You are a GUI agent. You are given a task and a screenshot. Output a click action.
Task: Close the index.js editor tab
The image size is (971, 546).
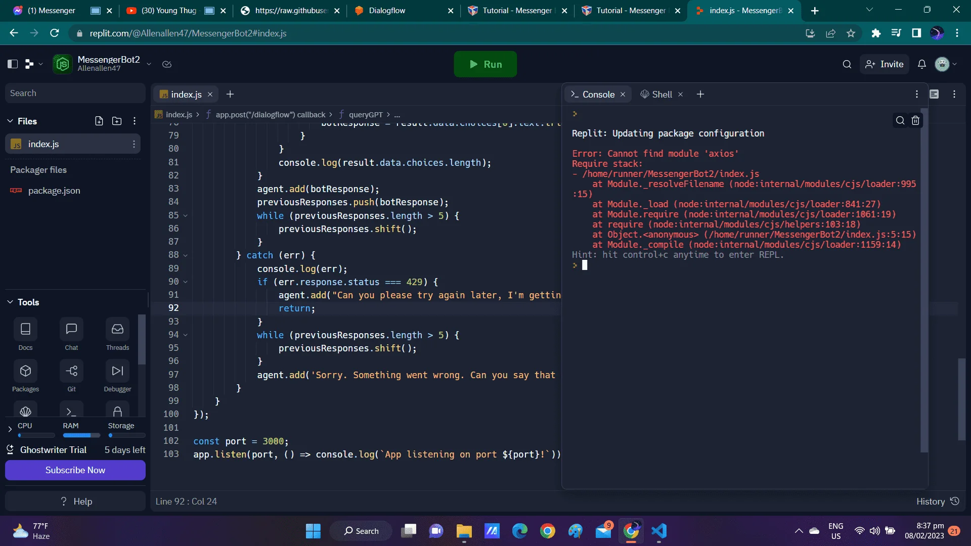pos(210,95)
